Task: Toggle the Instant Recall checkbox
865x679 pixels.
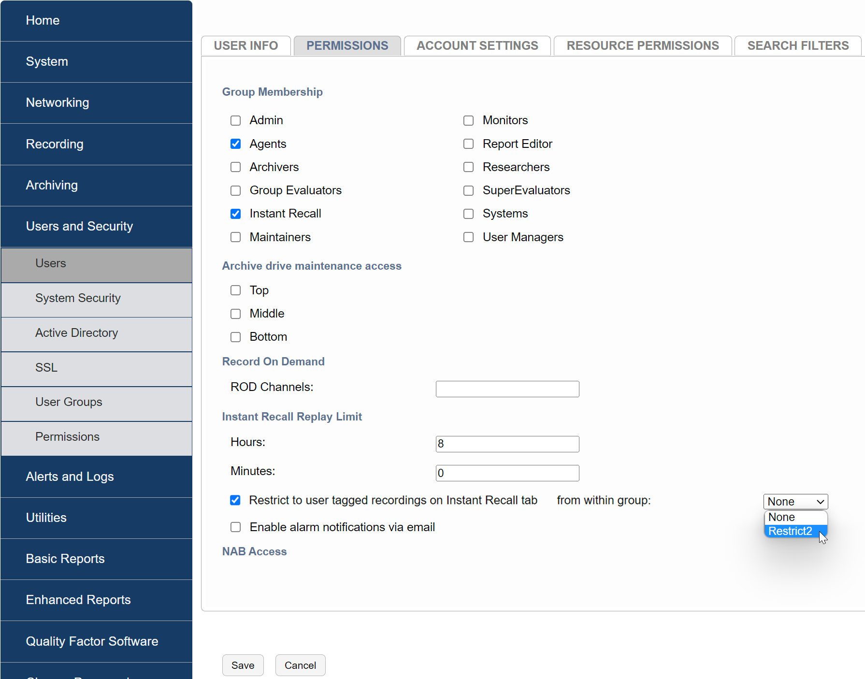Action: point(235,214)
